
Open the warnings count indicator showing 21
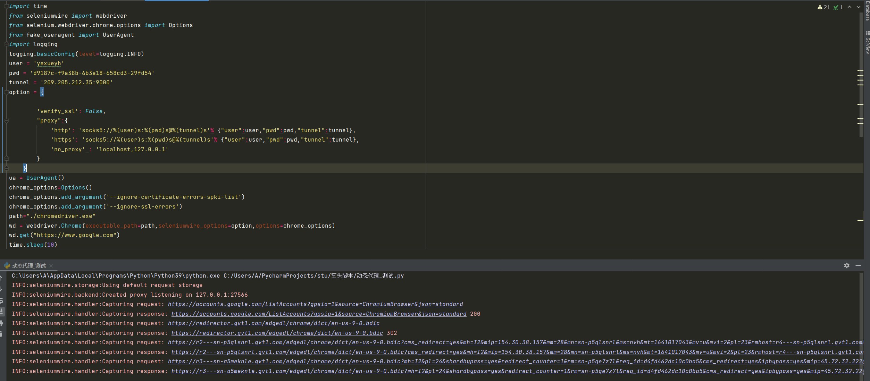pyautogui.click(x=823, y=7)
